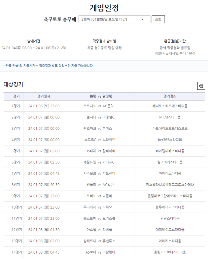Select venue 카스텔라니콤퓨테르그로스아레나

tap(170, 185)
